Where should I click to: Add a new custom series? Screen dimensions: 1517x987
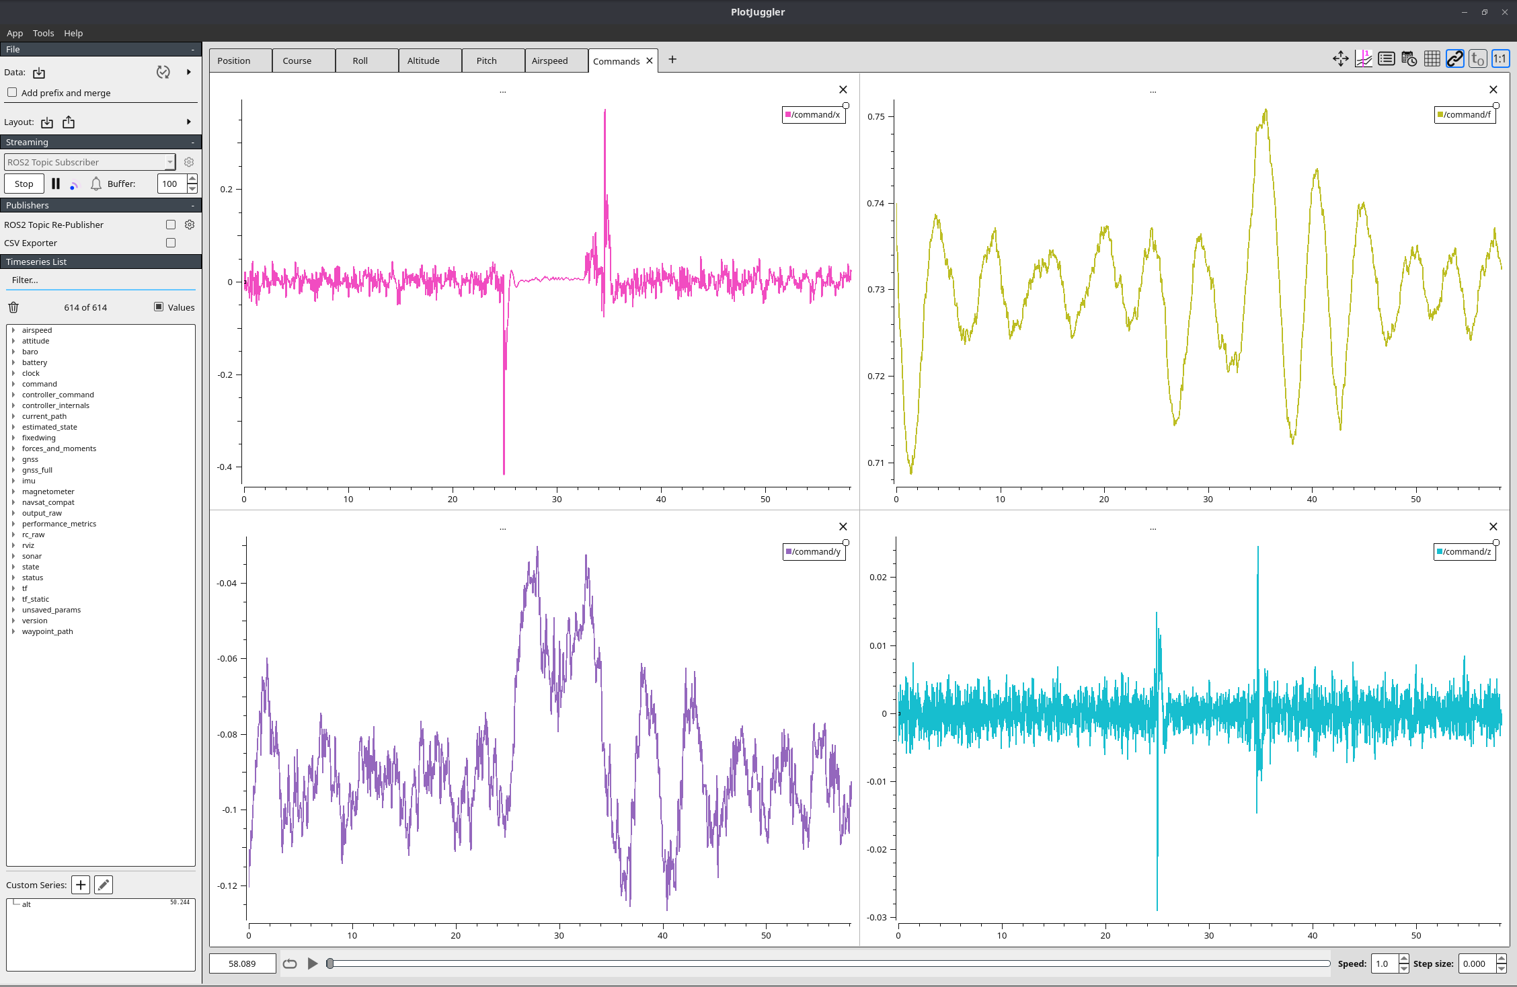[81, 885]
